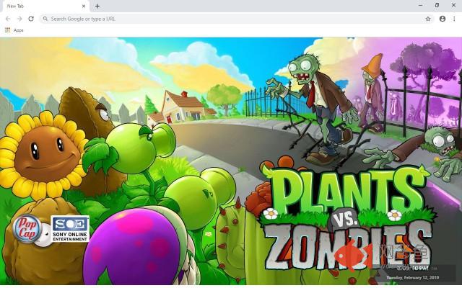Click the date text Tuesday, February 12, 2019
This screenshot has width=462, height=288.
tap(412, 277)
